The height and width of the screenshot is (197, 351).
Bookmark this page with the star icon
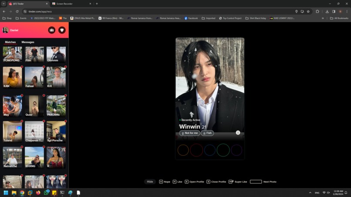pyautogui.click(x=308, y=11)
